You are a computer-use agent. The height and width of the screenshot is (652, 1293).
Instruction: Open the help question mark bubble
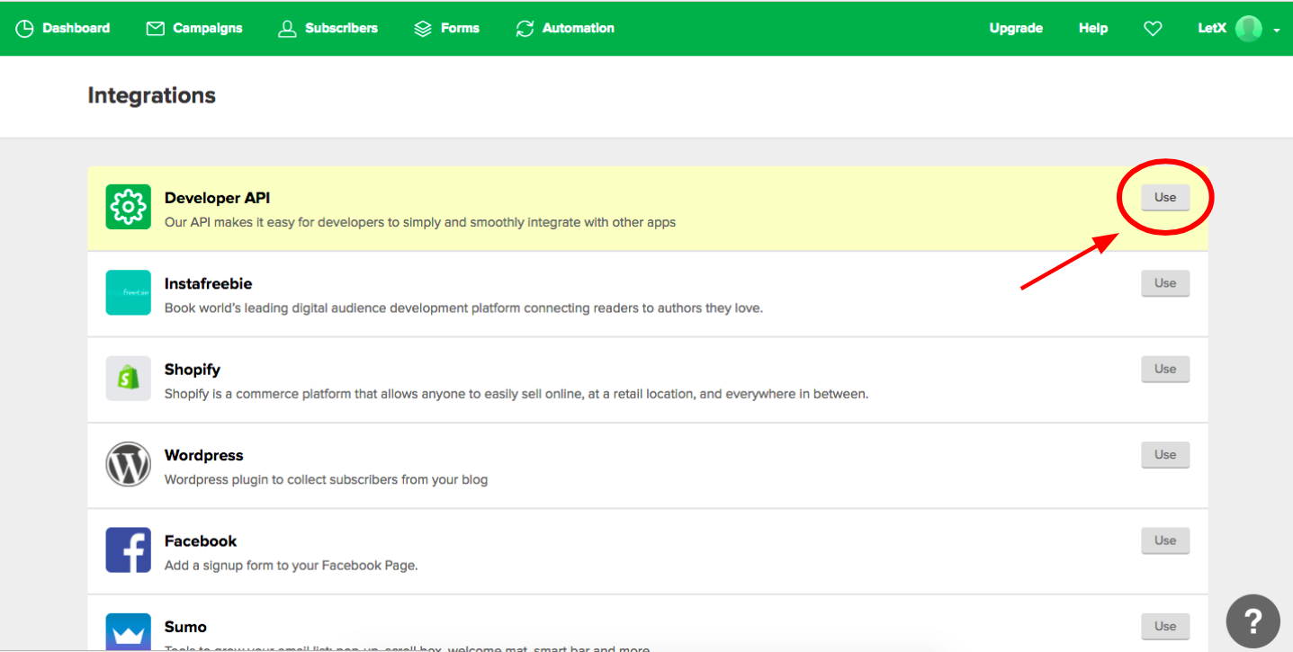point(1253,621)
